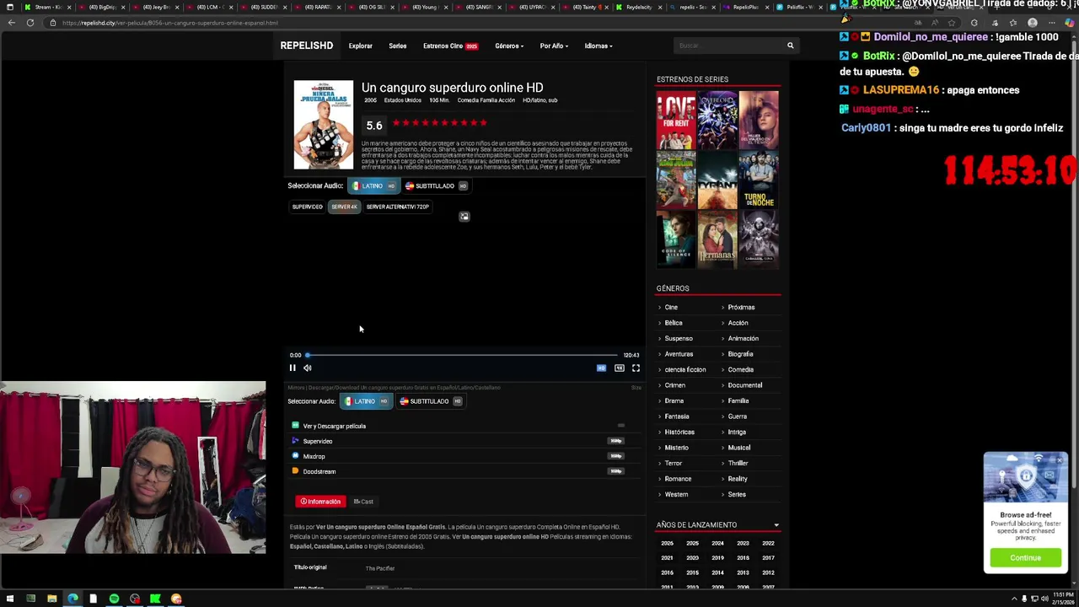
Task: Collapse the Años de Lanzamiento arrow
Action: pos(776,525)
